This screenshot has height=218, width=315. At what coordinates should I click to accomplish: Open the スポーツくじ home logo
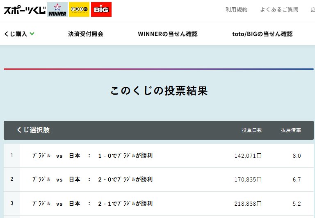coord(25,10)
